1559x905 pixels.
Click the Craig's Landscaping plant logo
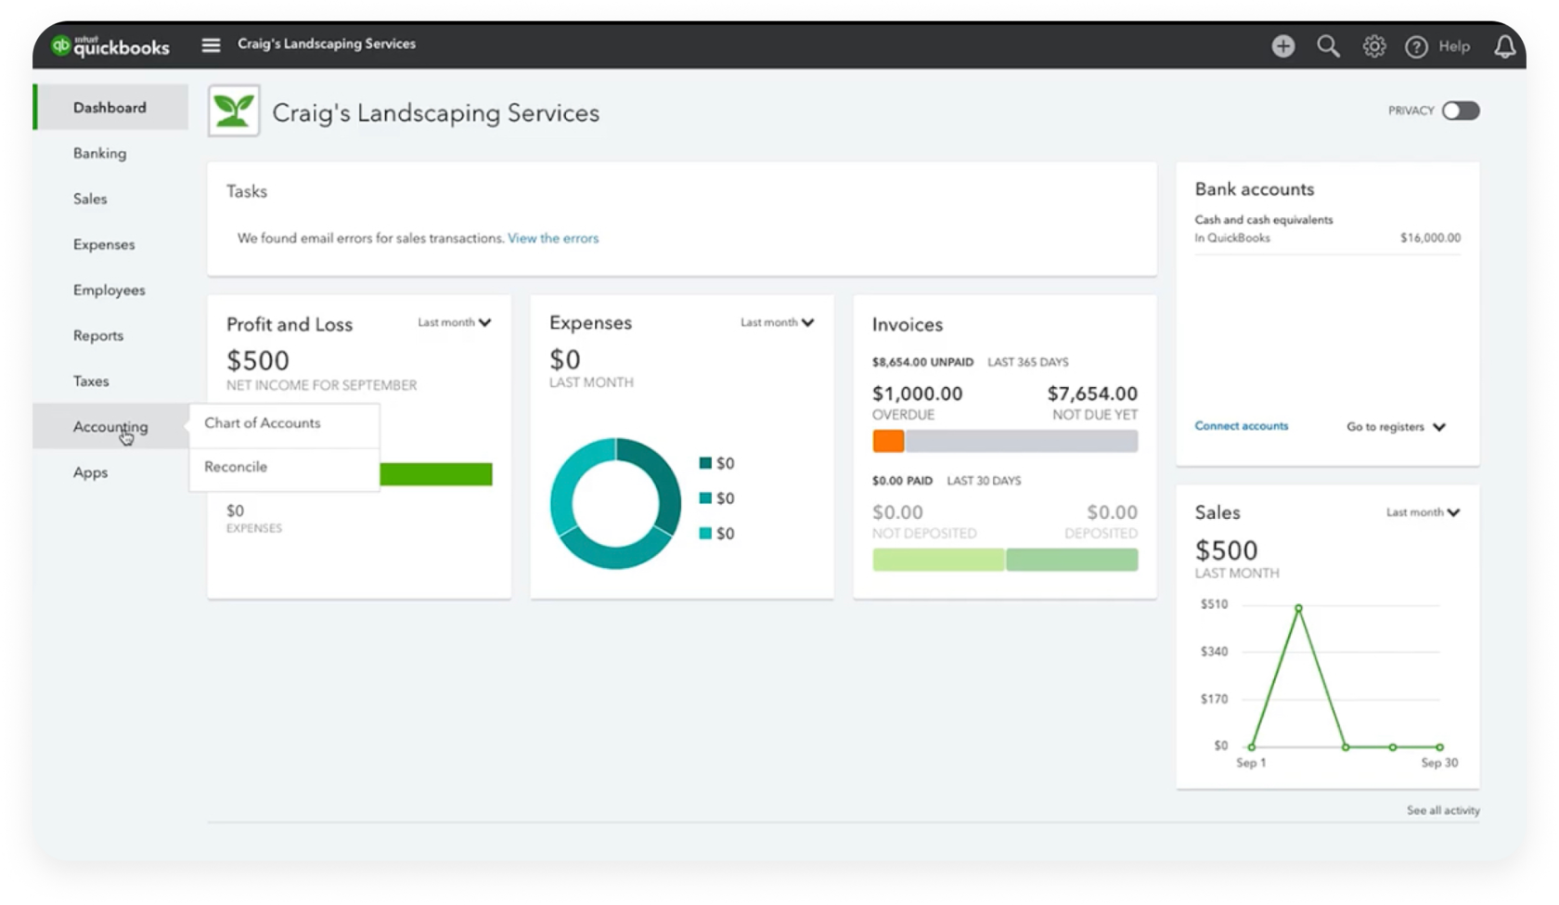(233, 110)
